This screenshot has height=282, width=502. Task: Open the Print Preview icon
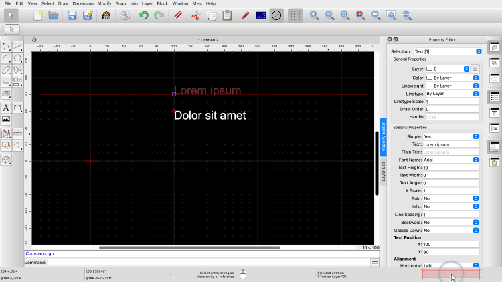125,15
